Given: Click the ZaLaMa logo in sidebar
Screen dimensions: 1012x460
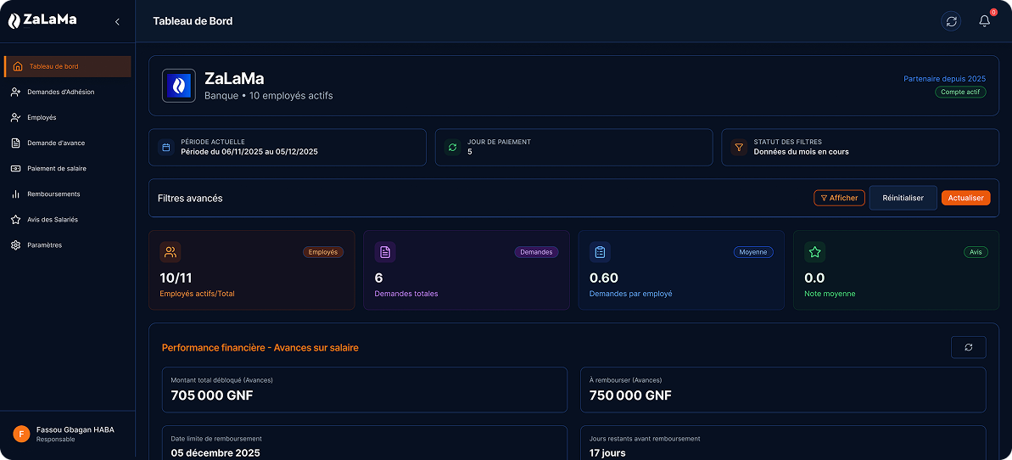Looking at the screenshot, I should point(42,20).
